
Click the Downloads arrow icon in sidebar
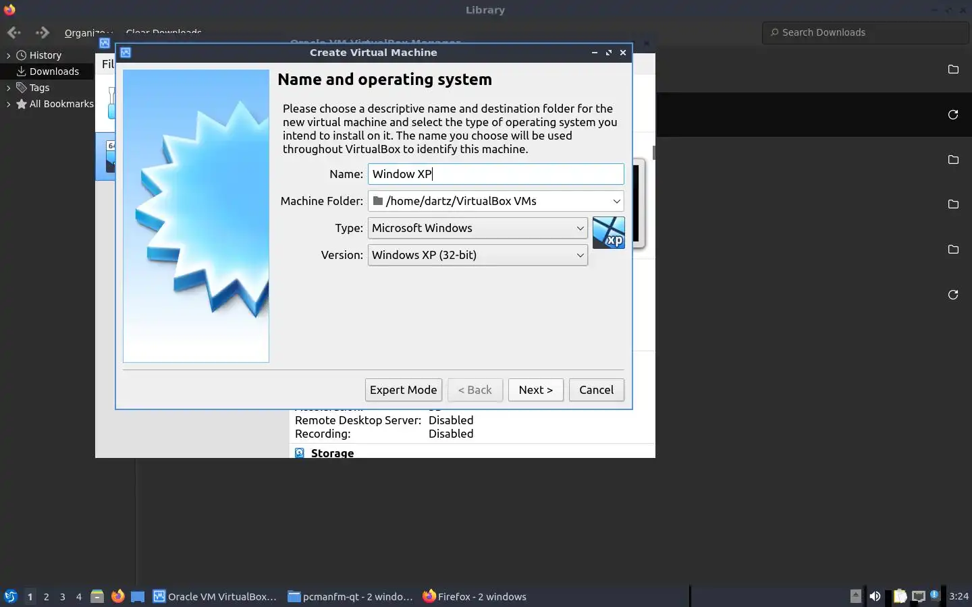click(x=22, y=71)
